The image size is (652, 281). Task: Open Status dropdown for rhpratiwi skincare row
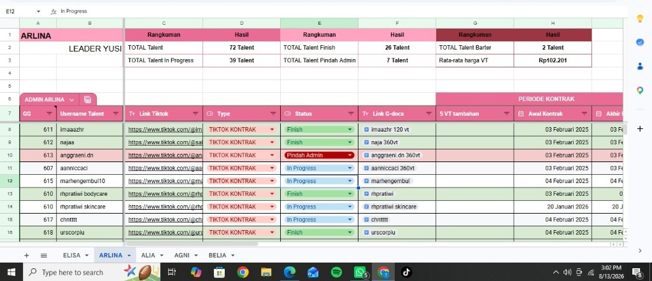point(350,207)
